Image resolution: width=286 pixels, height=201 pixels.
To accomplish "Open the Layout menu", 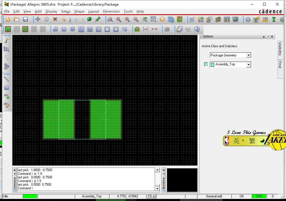I will 93,11.
